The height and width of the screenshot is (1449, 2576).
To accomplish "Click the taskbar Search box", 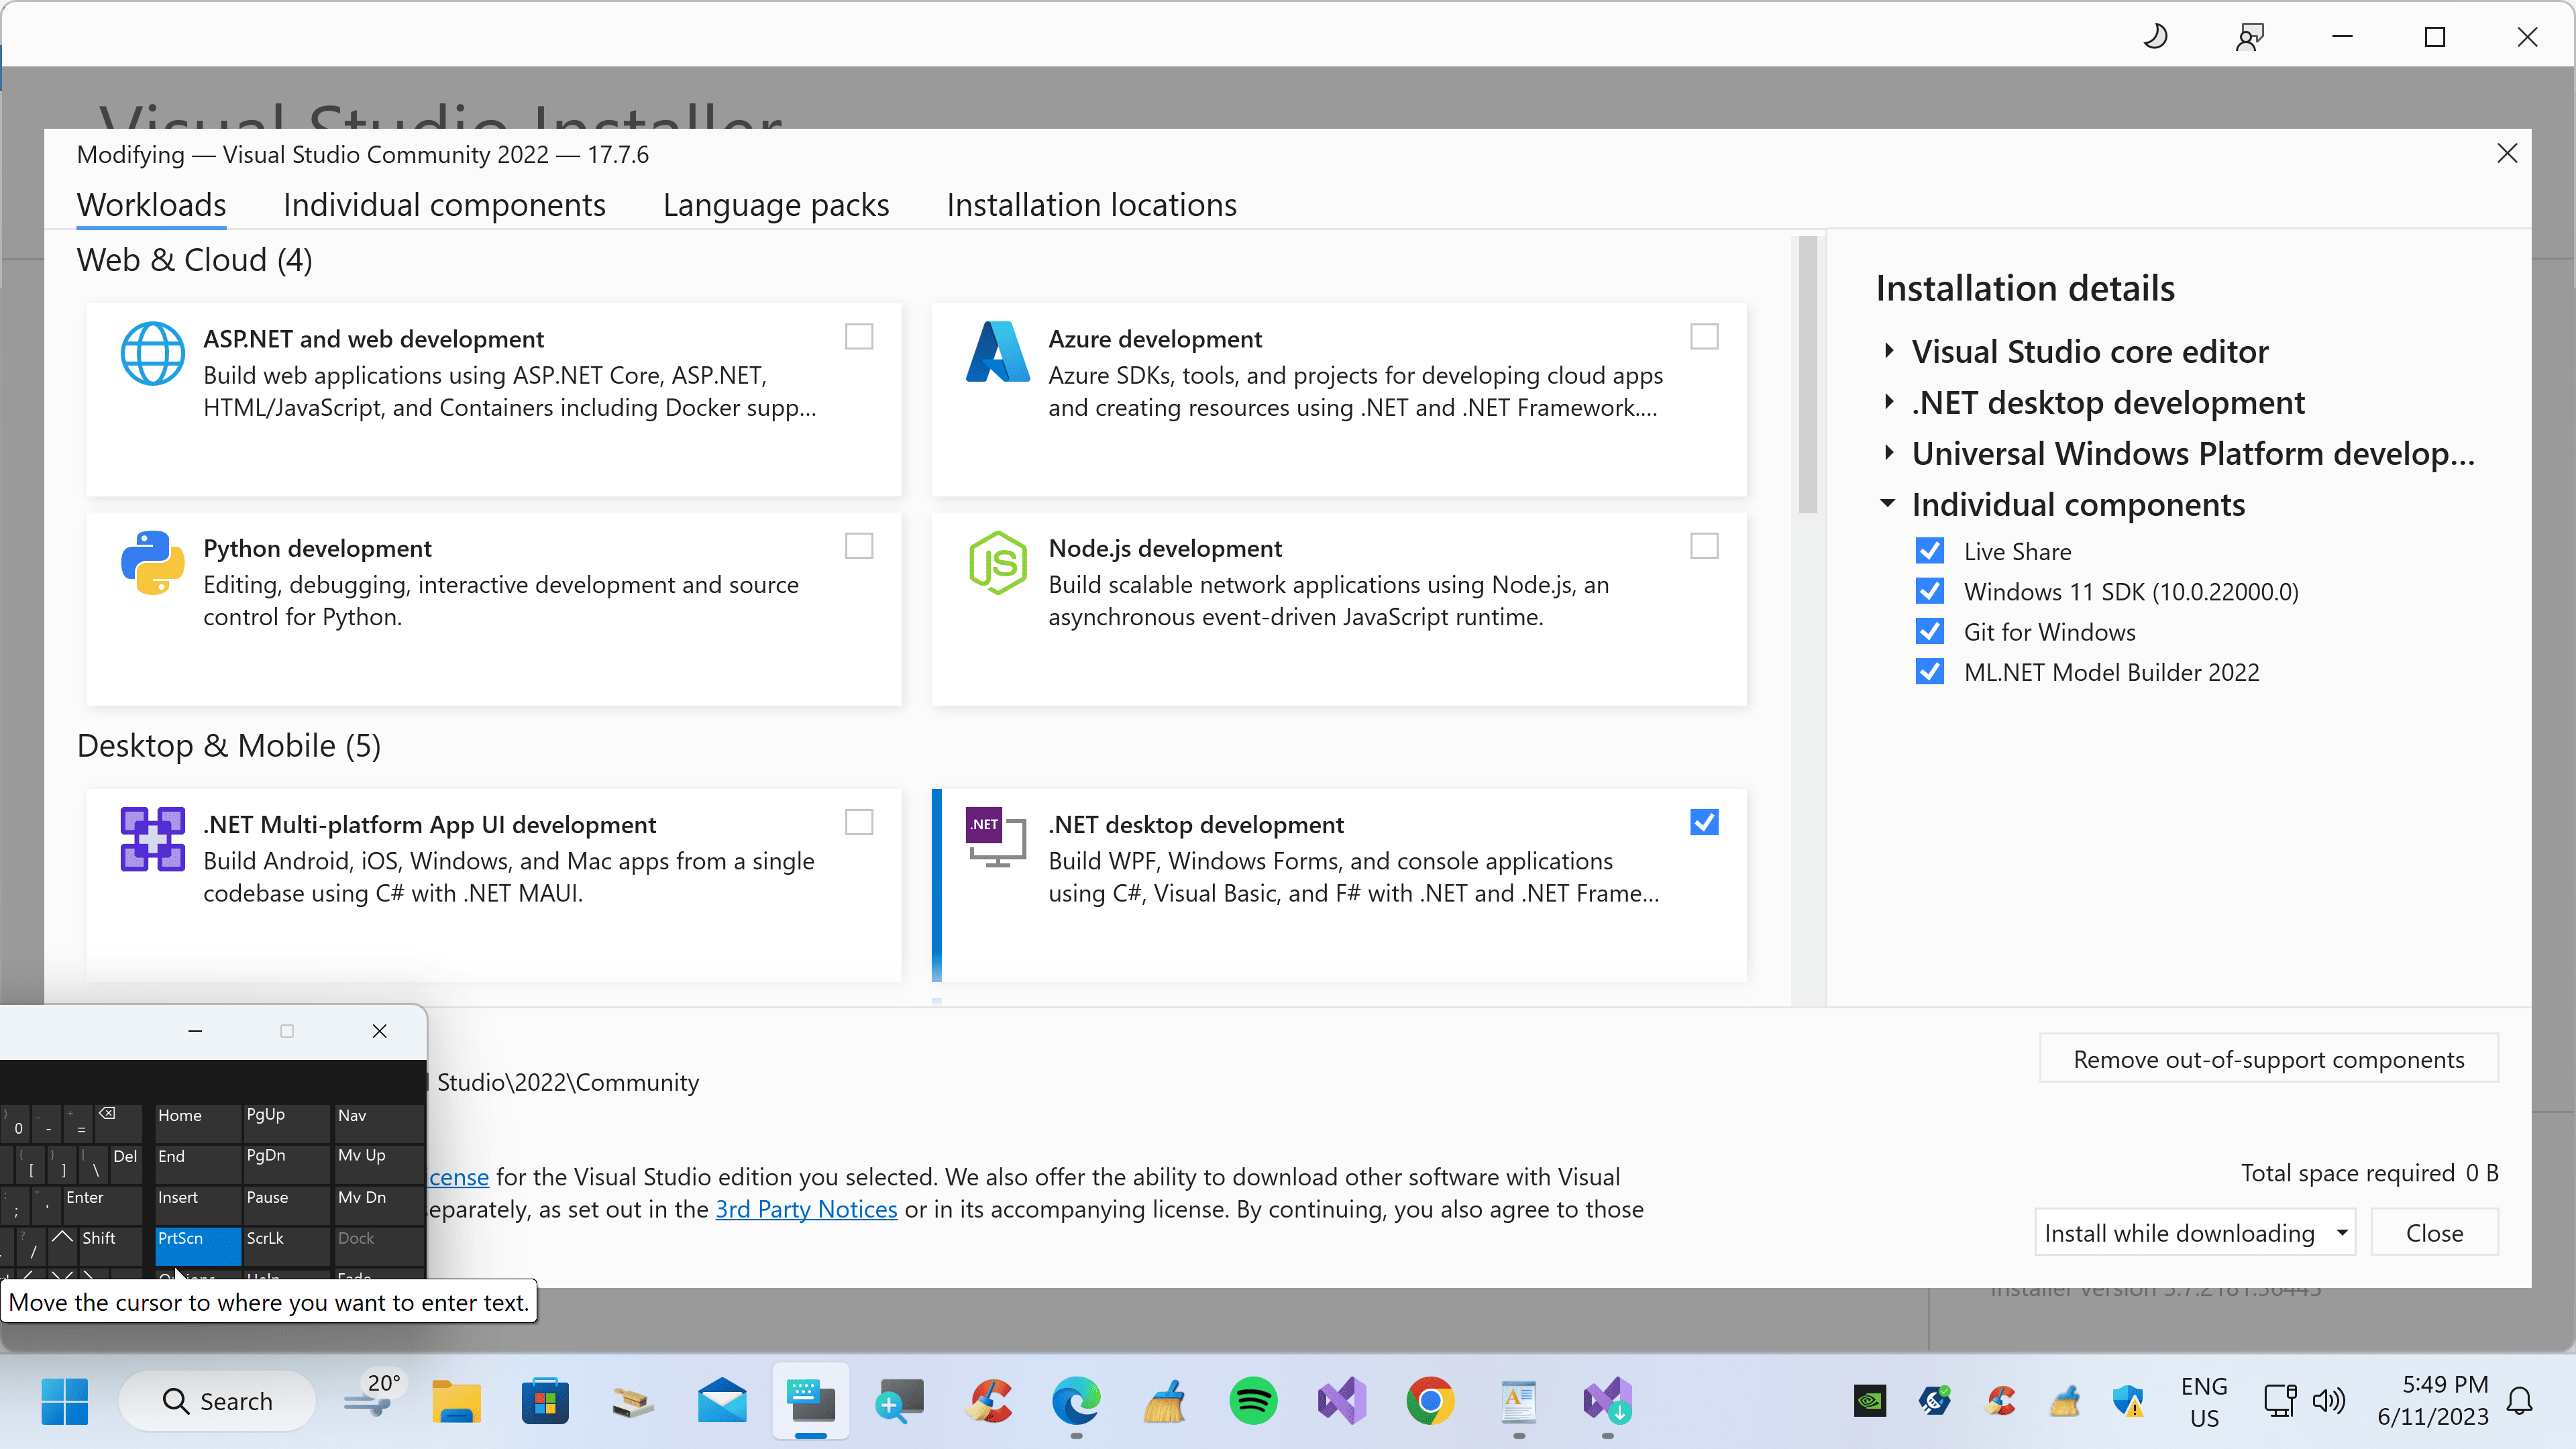I will 217,1401.
